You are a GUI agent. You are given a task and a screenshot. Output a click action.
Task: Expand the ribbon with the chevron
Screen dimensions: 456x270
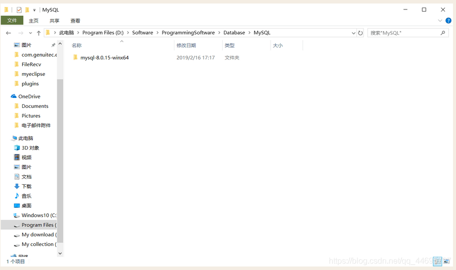coord(440,21)
